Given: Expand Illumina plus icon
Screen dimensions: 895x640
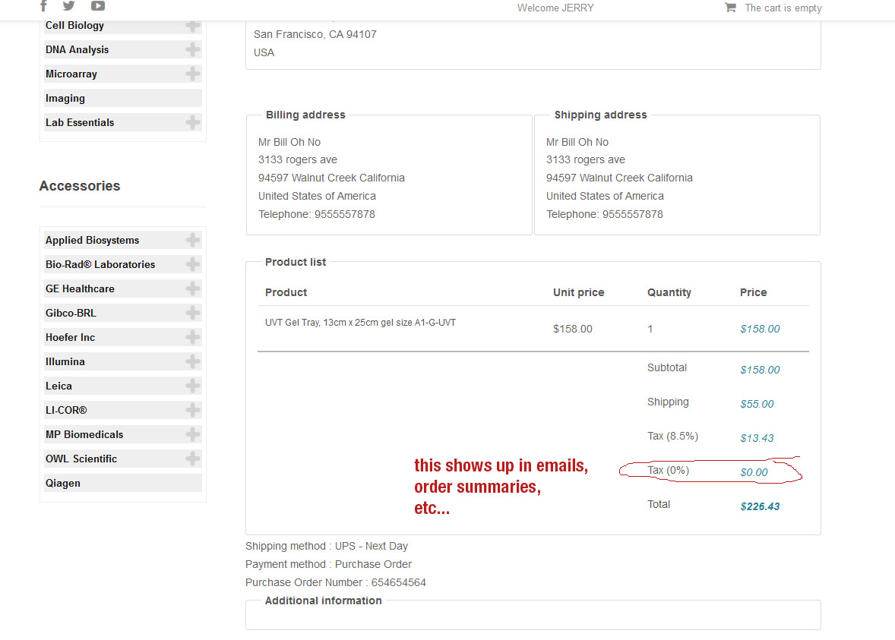Looking at the screenshot, I should pos(193,361).
